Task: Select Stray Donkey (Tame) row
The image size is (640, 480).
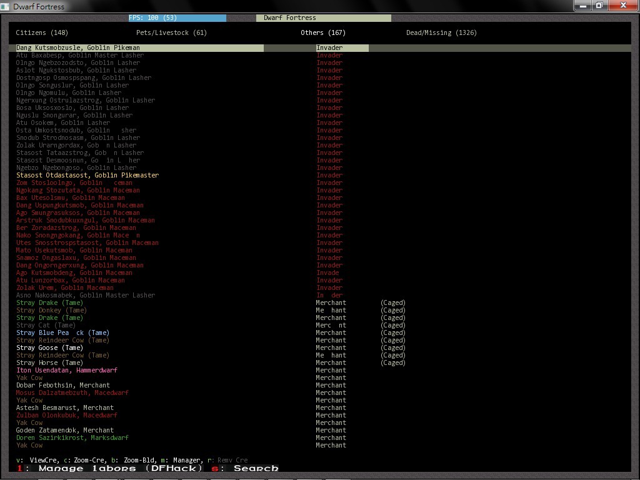Action: (x=51, y=310)
